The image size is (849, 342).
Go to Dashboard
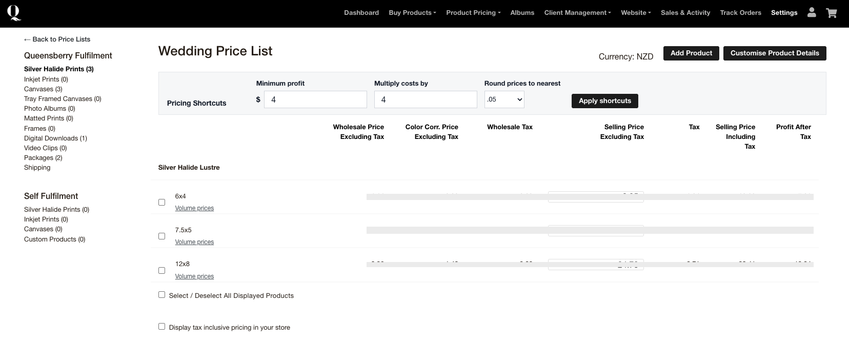tap(361, 13)
